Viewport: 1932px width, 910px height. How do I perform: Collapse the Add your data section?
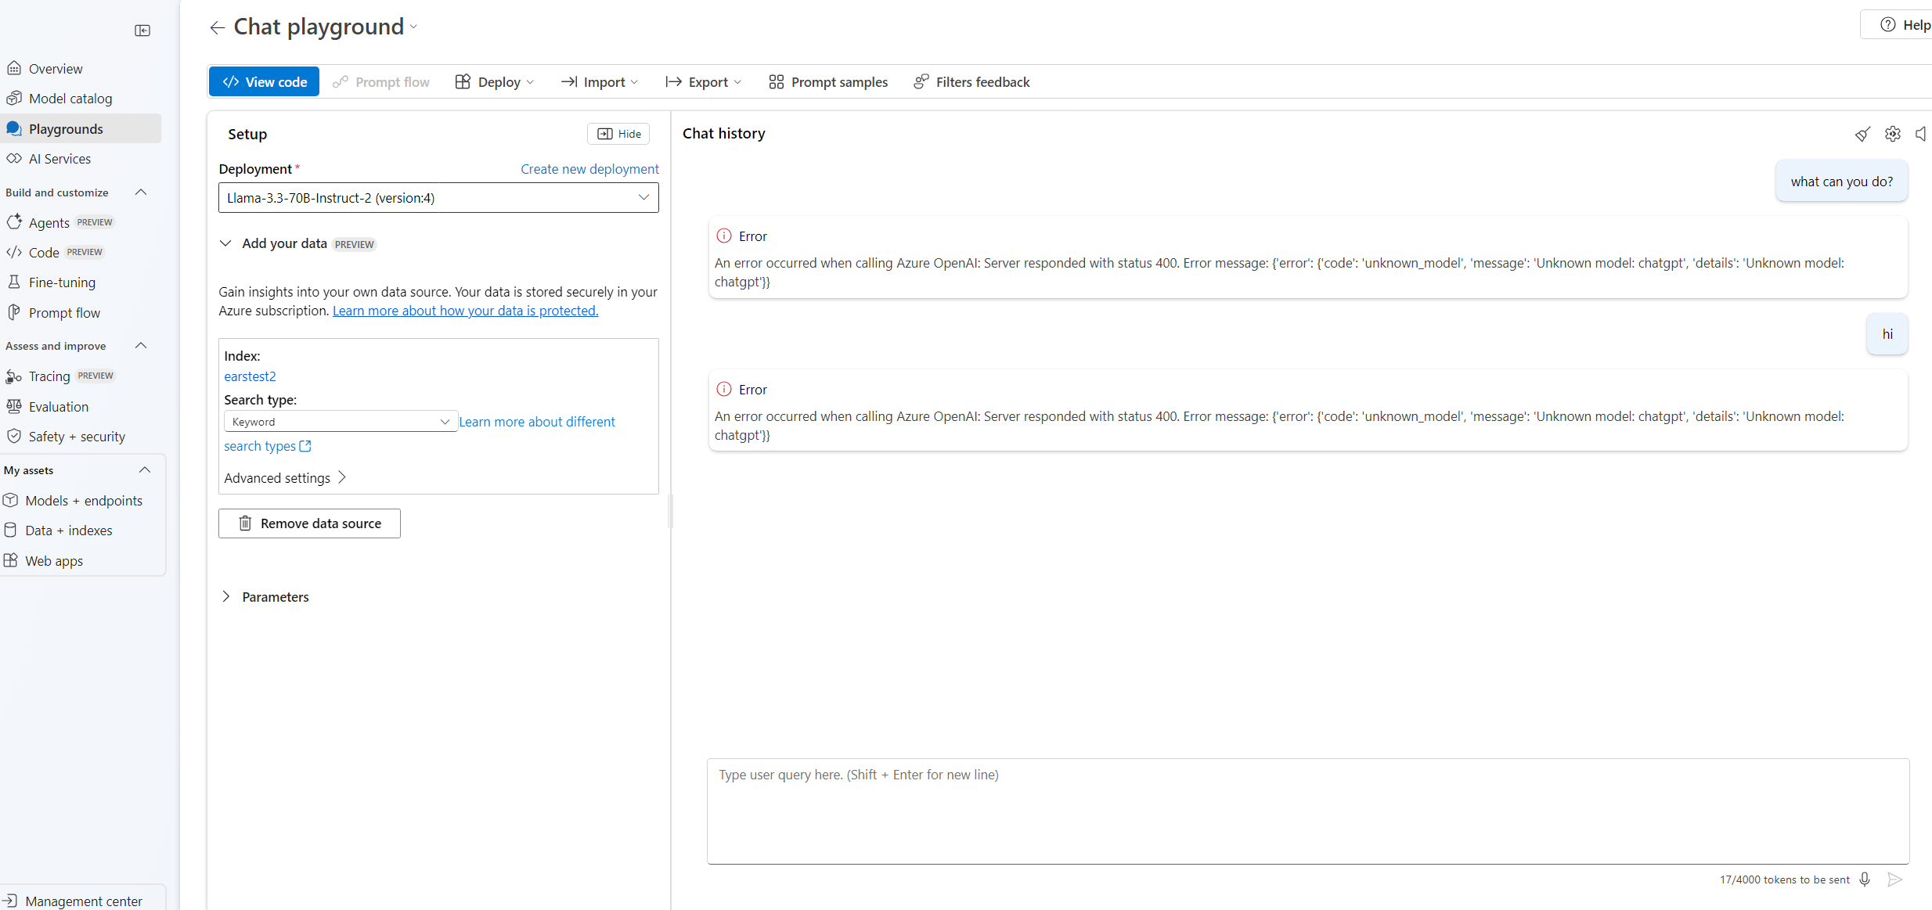[x=225, y=243]
